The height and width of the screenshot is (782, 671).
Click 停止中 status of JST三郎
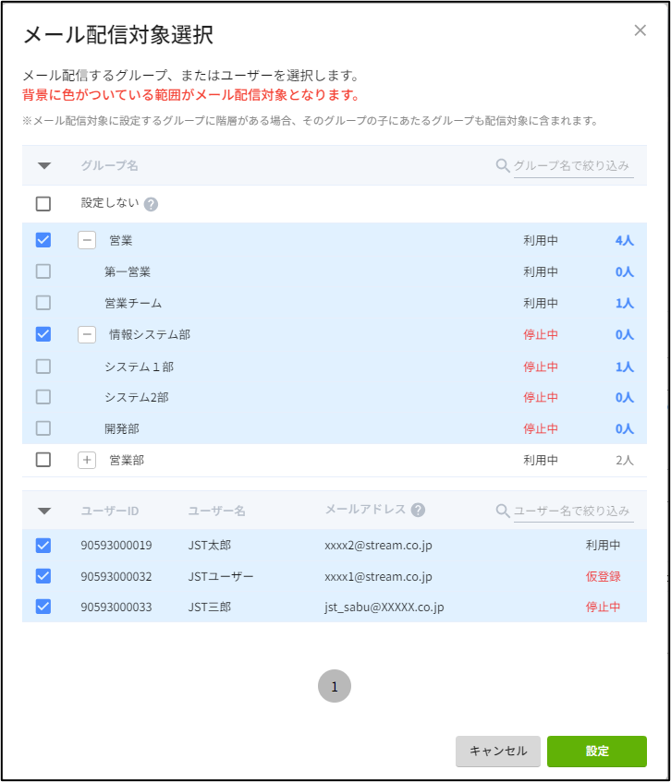point(604,608)
